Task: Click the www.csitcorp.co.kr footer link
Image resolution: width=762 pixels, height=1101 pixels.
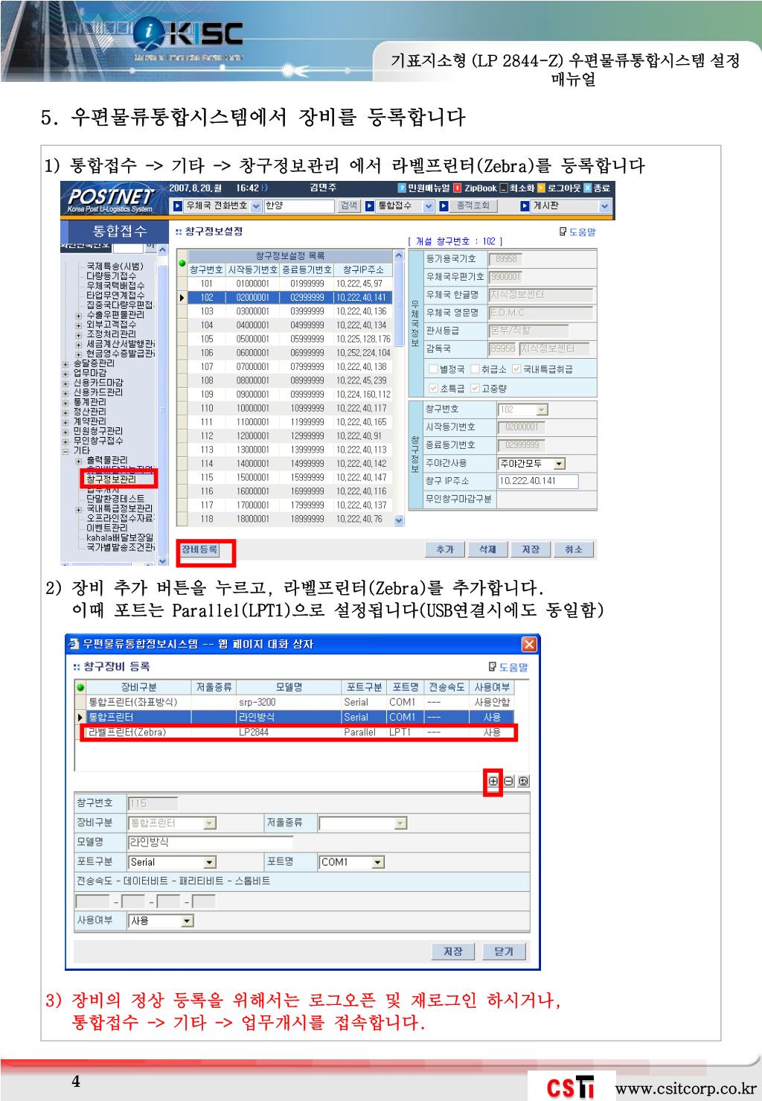Action: tap(685, 1088)
